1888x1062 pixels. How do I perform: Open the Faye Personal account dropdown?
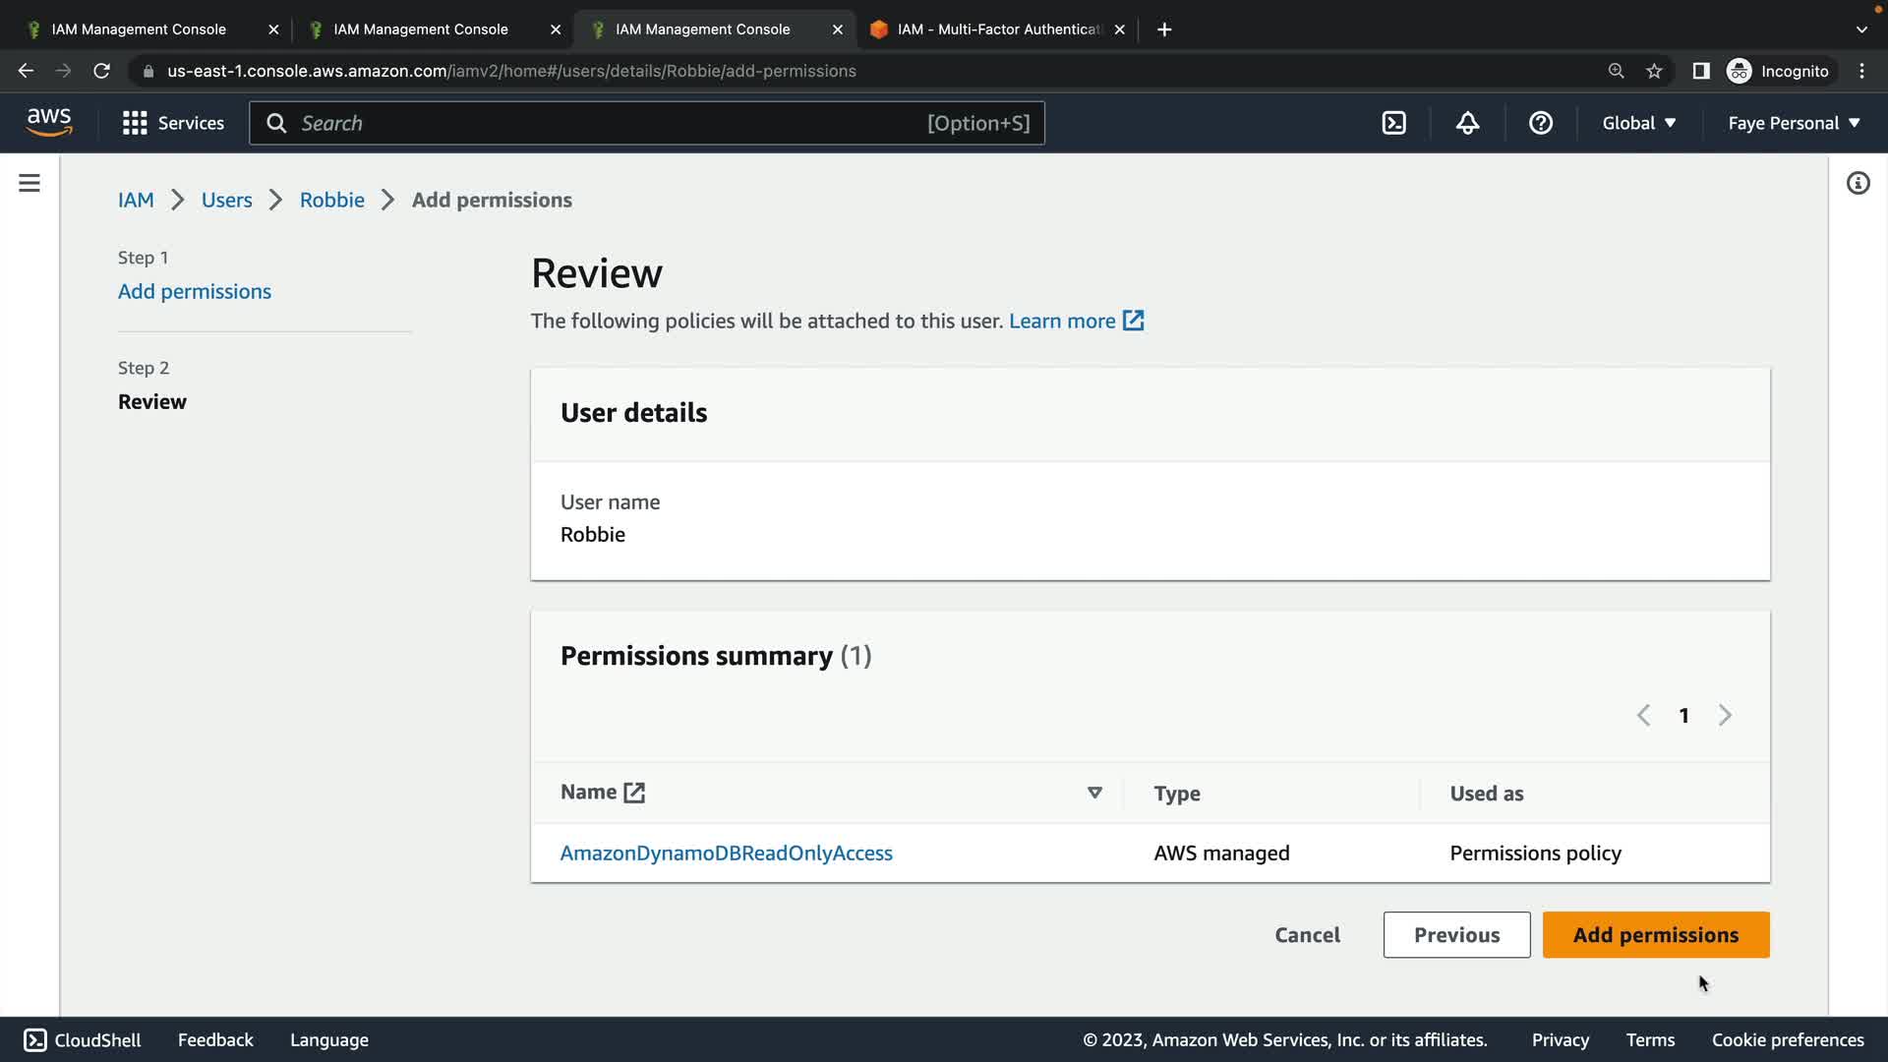[1794, 123]
